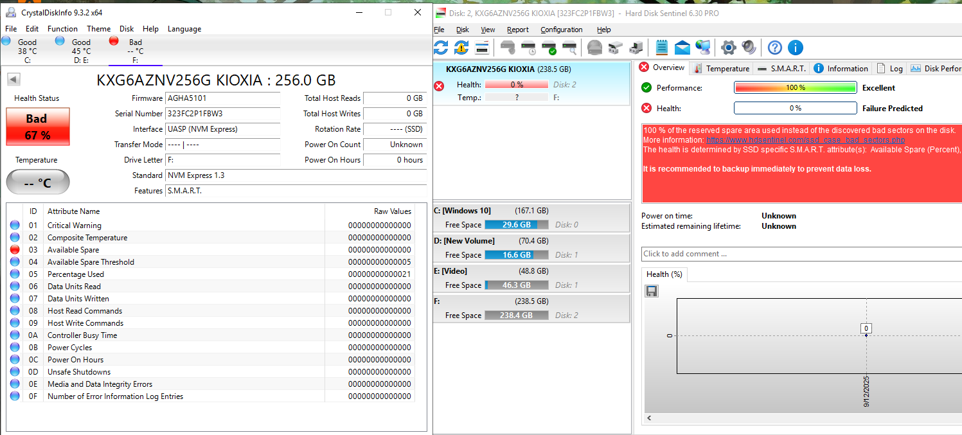Open the notepad report toolbar icon
This screenshot has width=962, height=435.
click(662, 48)
